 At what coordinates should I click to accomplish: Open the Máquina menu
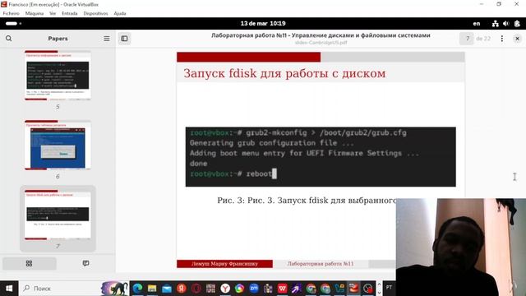35,13
